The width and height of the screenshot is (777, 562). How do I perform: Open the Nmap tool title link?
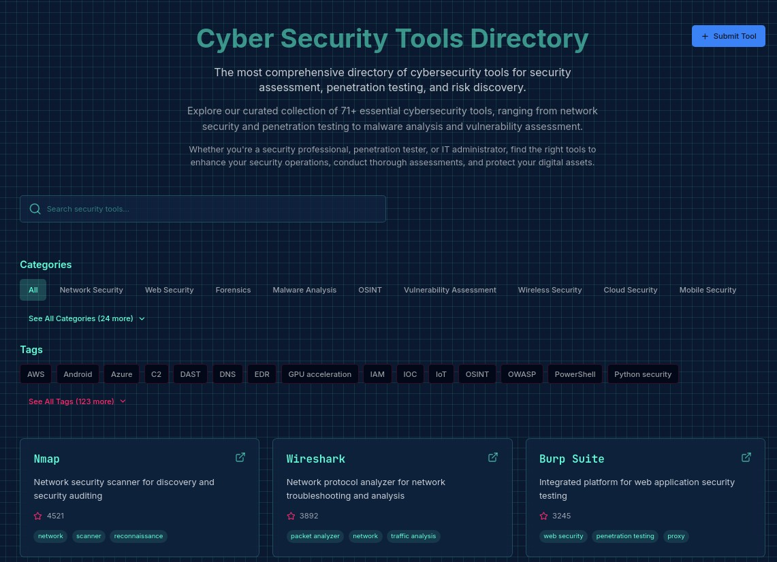46,459
